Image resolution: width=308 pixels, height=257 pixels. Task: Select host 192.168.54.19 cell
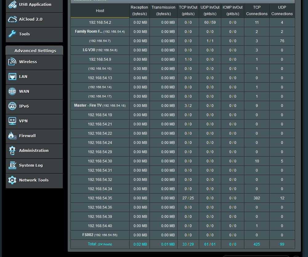coord(100,115)
